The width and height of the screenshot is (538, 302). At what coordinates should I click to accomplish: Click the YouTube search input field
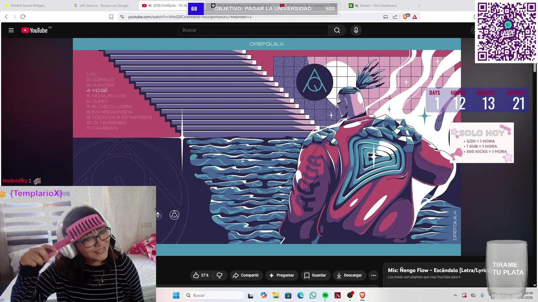tap(253, 30)
